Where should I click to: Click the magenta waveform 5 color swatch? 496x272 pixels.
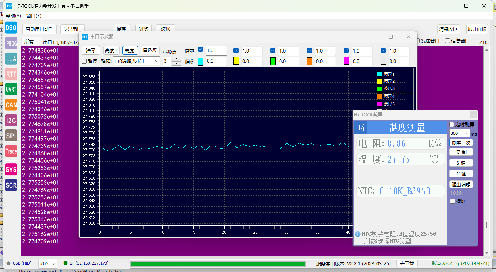[347, 61]
